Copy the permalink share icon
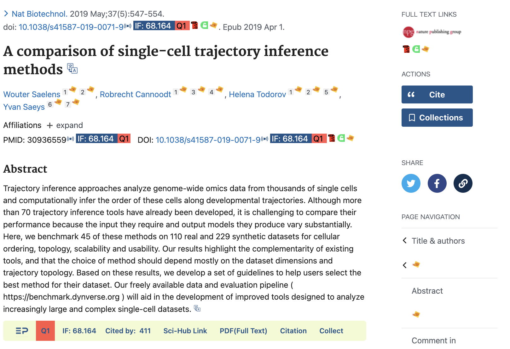This screenshot has width=510, height=349. coord(463,183)
